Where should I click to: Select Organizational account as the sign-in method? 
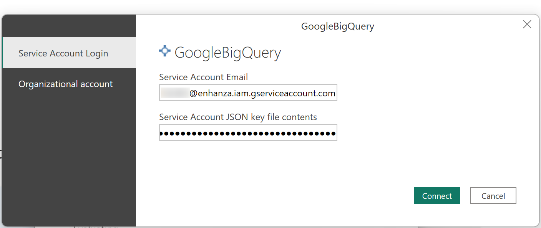tap(65, 84)
